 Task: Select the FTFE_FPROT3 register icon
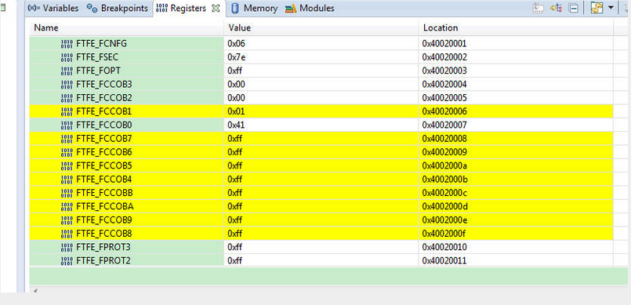(x=67, y=247)
